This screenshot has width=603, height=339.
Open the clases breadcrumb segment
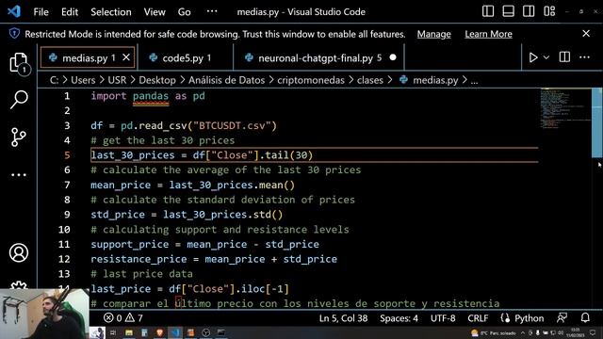coord(370,80)
